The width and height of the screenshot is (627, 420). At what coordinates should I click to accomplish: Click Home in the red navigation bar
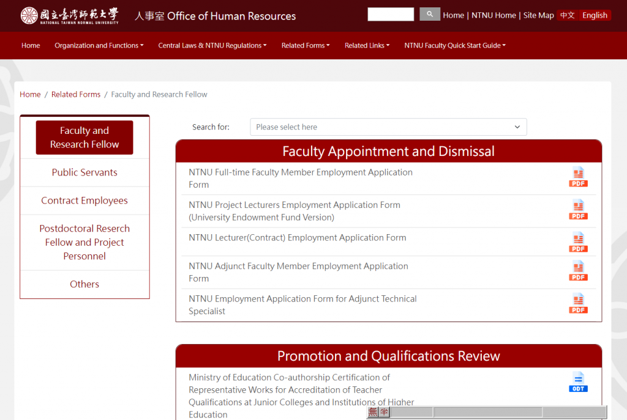coord(31,45)
